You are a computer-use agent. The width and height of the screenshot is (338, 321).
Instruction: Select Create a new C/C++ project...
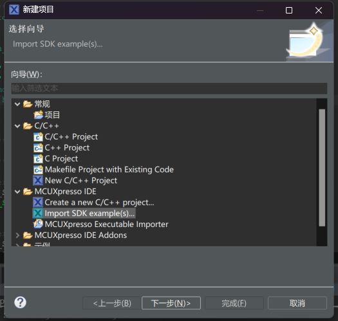click(99, 203)
